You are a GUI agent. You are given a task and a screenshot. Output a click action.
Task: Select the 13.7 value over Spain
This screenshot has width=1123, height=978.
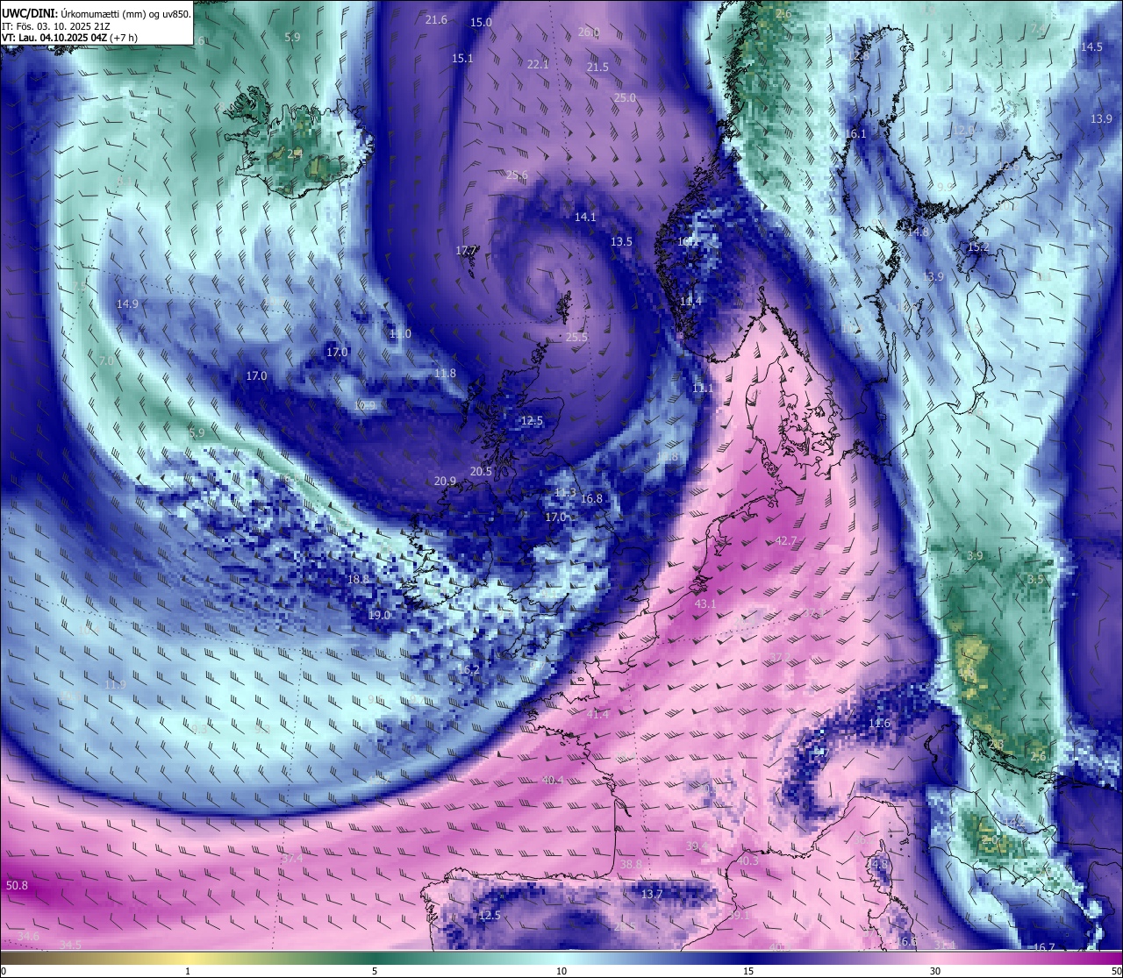click(x=652, y=895)
